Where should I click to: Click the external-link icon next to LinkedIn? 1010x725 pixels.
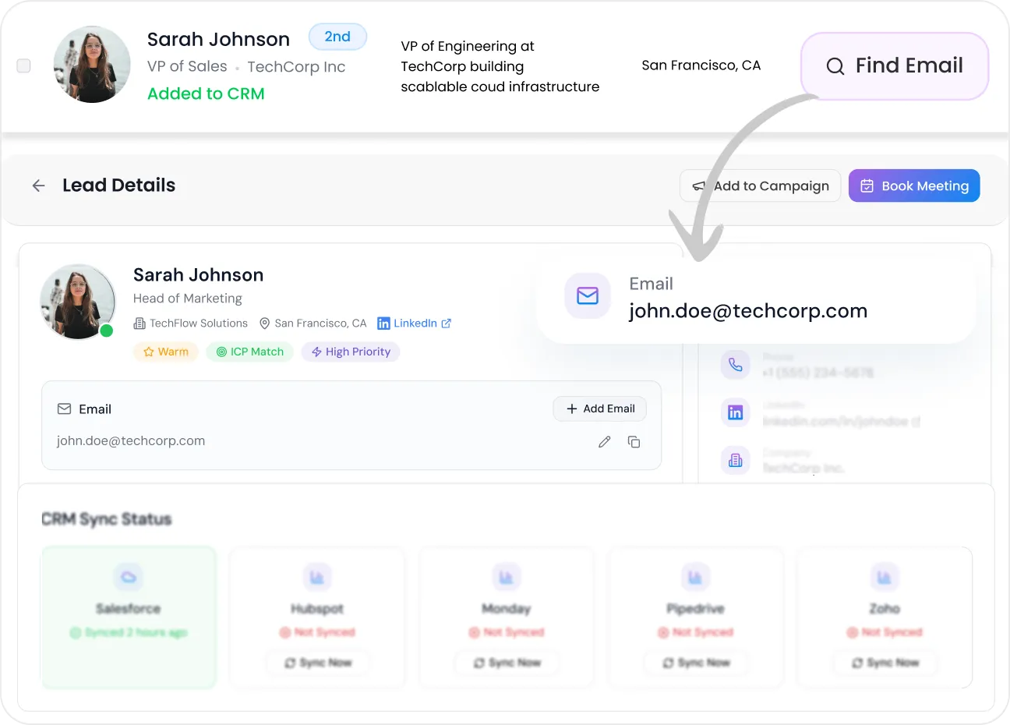pyautogui.click(x=447, y=324)
